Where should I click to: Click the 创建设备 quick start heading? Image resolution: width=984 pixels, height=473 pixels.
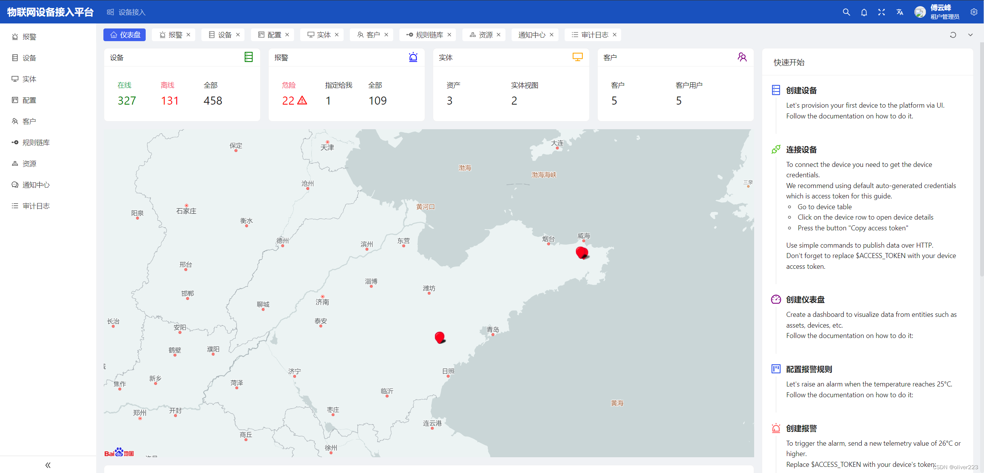801,90
